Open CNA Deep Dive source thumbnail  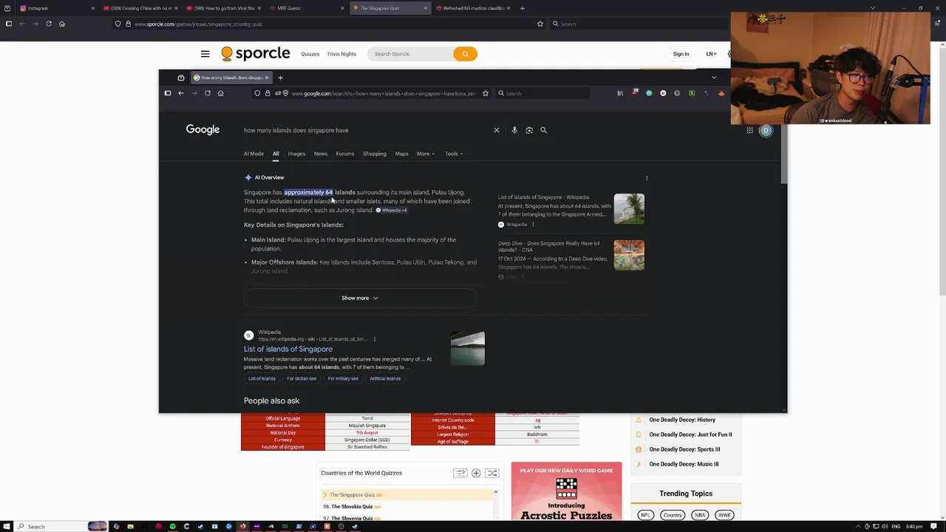629,255
